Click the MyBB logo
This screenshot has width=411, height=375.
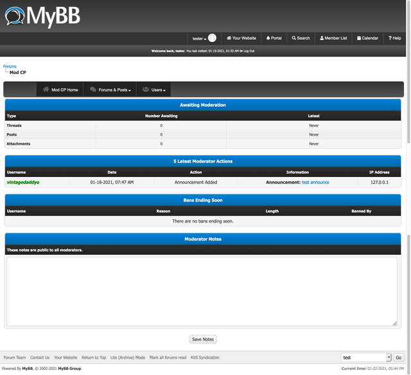point(42,15)
